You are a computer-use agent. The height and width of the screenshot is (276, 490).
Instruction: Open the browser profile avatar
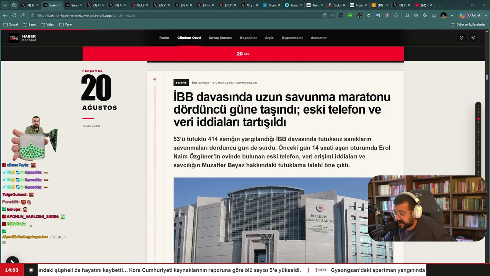443,15
